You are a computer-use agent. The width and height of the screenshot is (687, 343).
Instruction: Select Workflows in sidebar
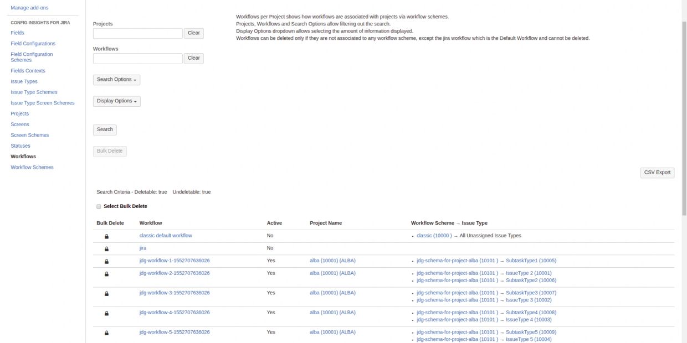[x=23, y=157]
